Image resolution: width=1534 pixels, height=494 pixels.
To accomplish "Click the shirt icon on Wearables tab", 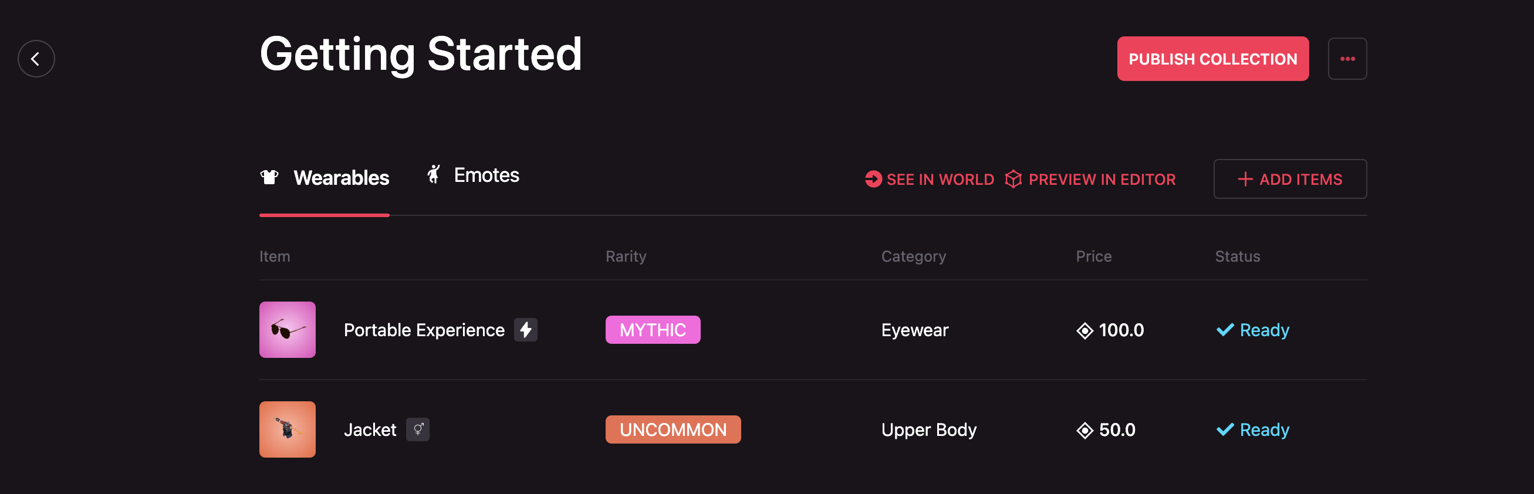I will 269,177.
